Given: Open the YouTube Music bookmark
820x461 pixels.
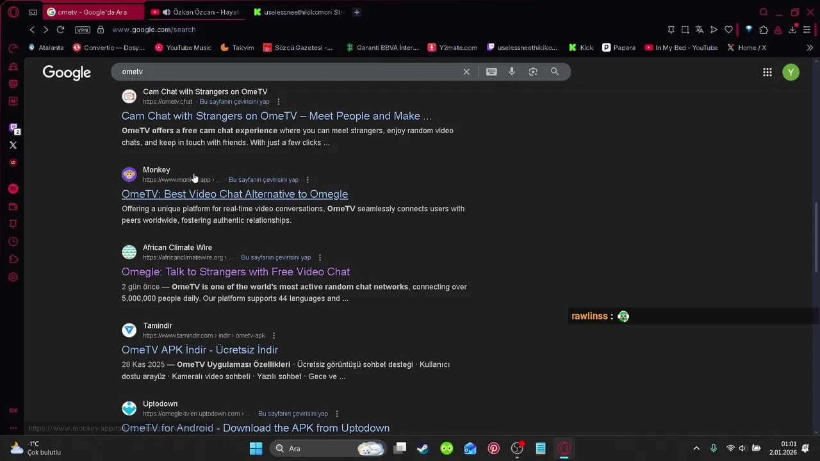Looking at the screenshot, I should (x=183, y=47).
